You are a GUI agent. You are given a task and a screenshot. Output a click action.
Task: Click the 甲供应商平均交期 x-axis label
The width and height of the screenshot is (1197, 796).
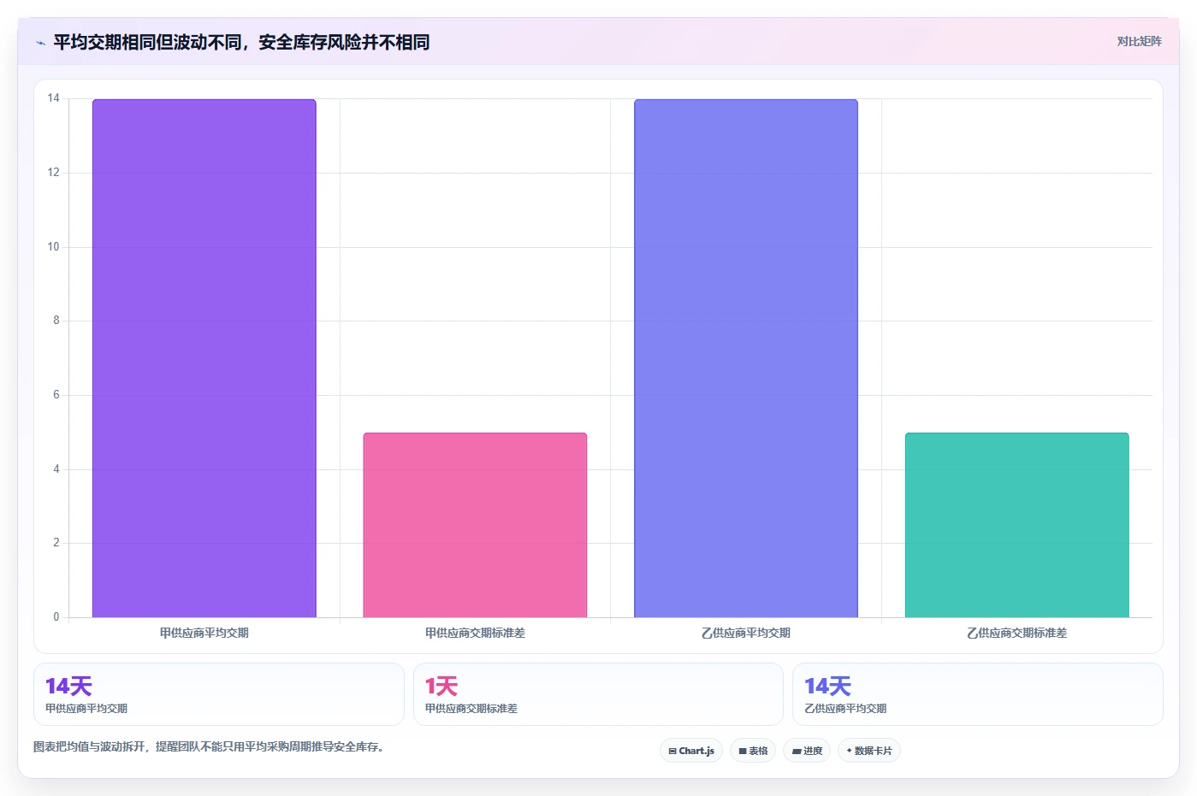204,633
